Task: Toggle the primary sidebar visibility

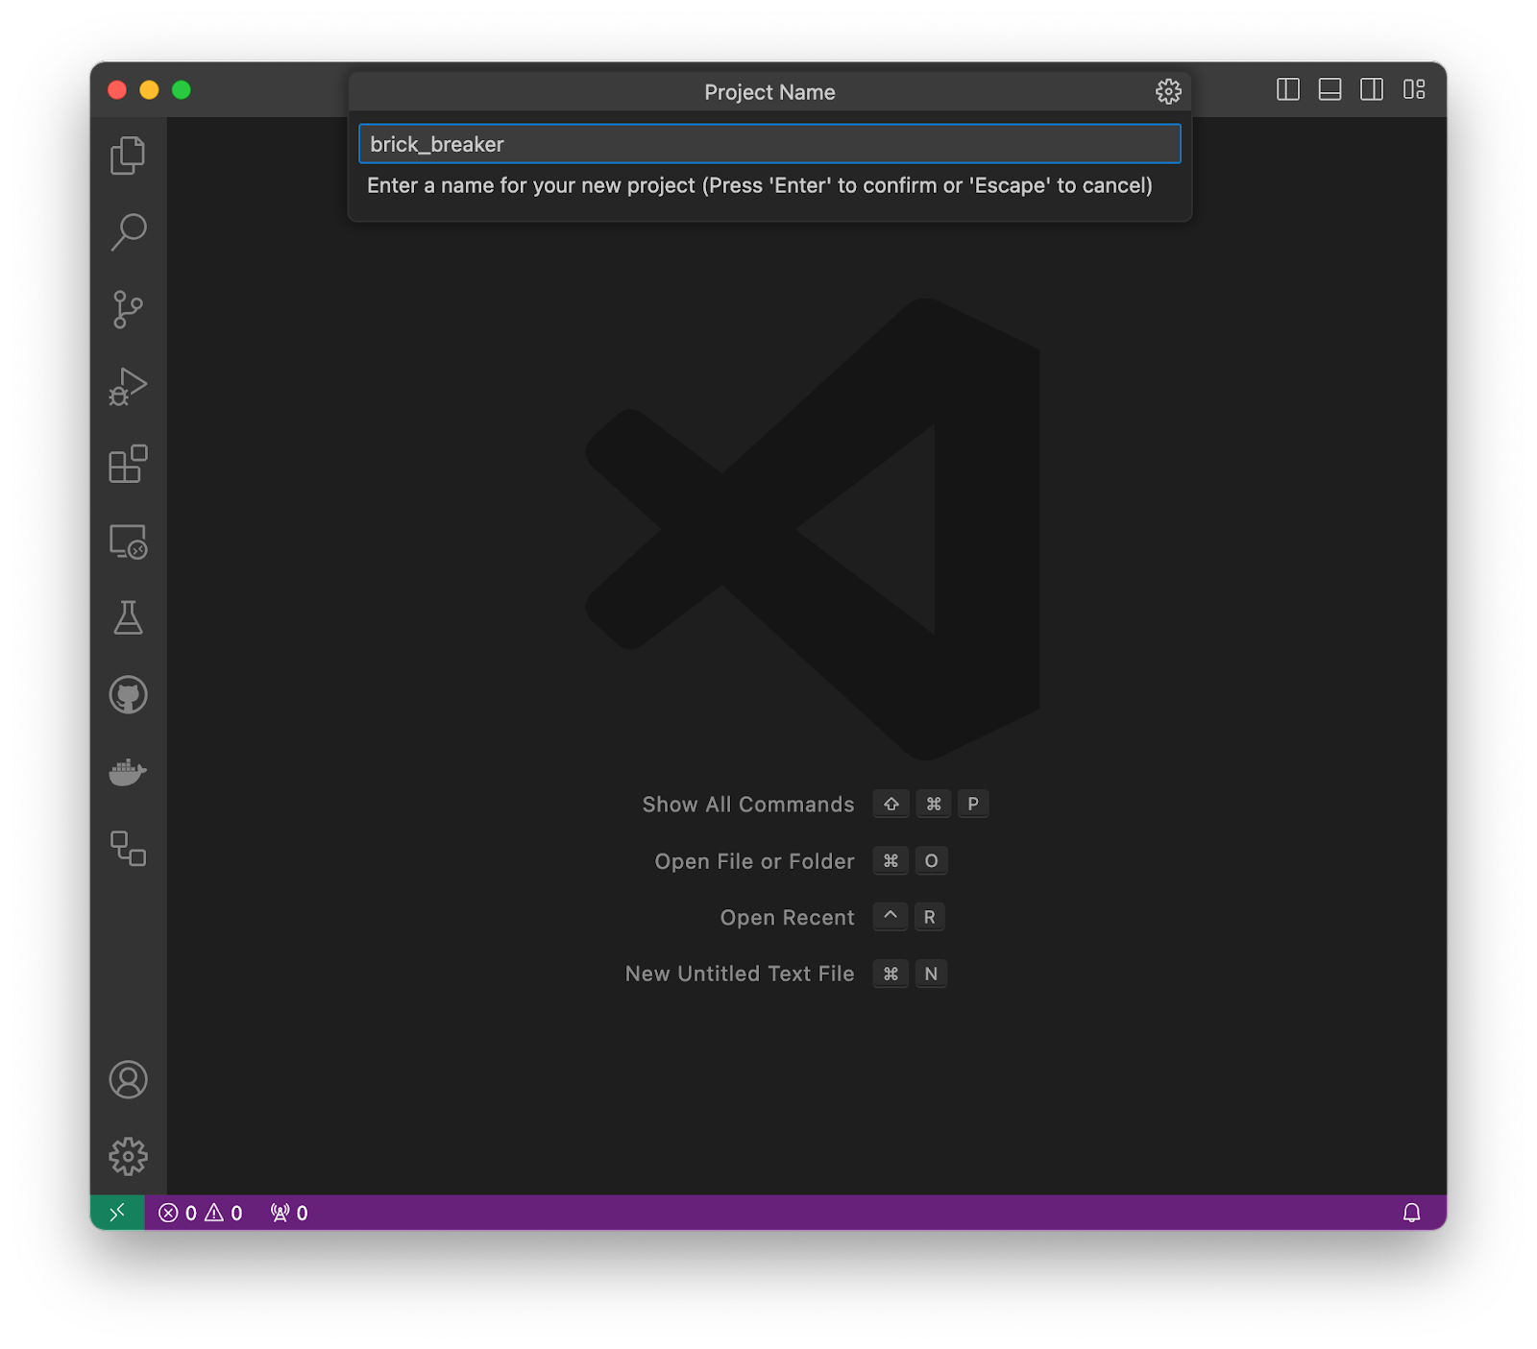Action: tap(1289, 91)
